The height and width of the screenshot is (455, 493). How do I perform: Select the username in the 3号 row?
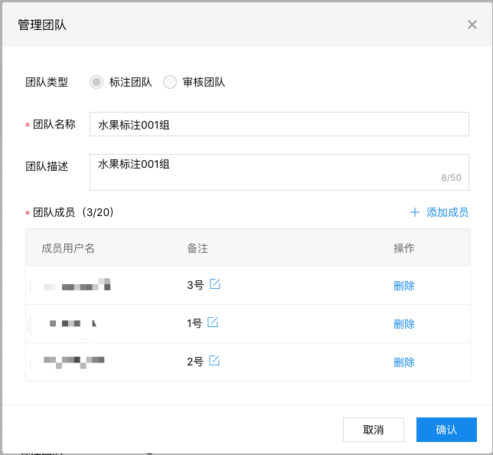tap(77, 286)
